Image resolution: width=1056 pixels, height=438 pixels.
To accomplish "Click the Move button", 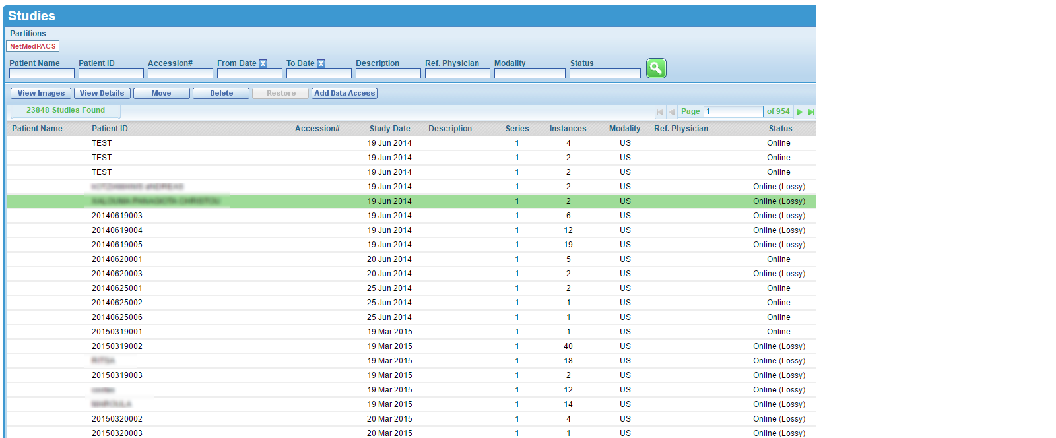I will click(x=162, y=93).
